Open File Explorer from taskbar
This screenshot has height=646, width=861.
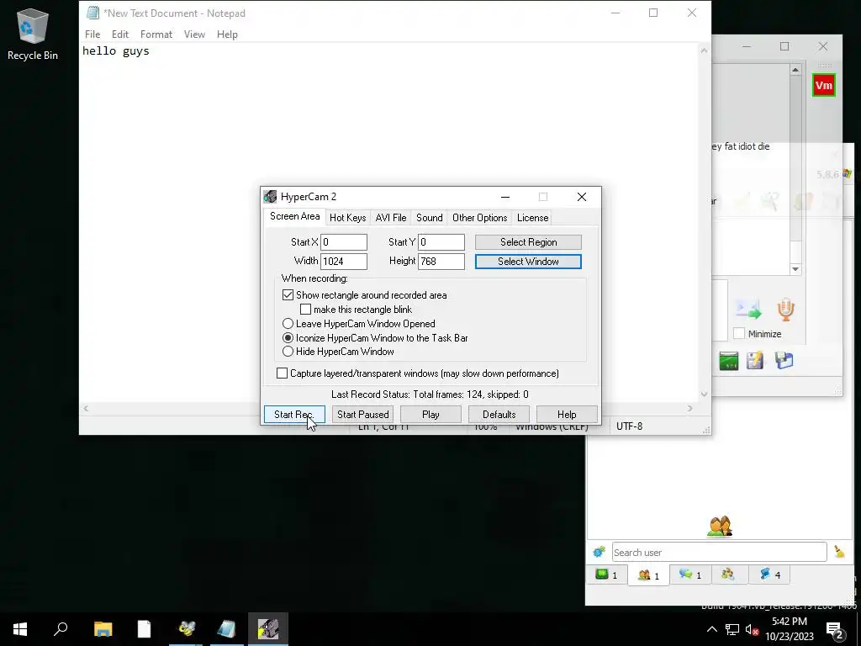click(x=103, y=629)
